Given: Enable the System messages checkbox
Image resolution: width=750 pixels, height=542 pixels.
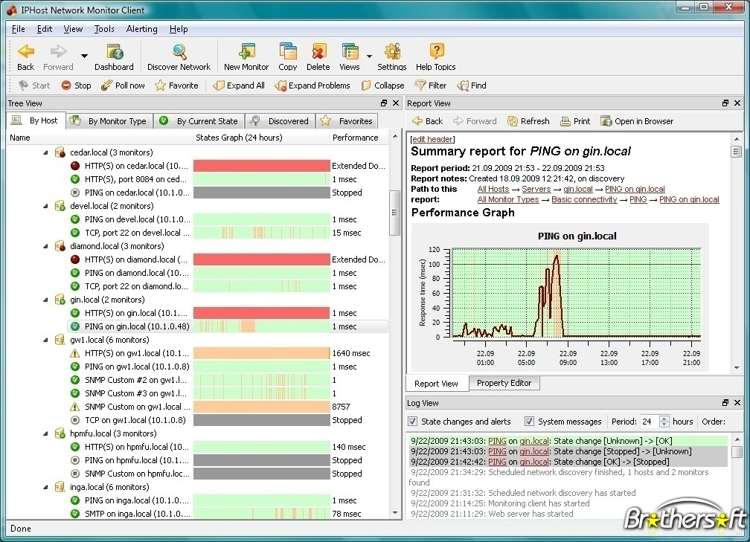Looking at the screenshot, I should tap(531, 421).
